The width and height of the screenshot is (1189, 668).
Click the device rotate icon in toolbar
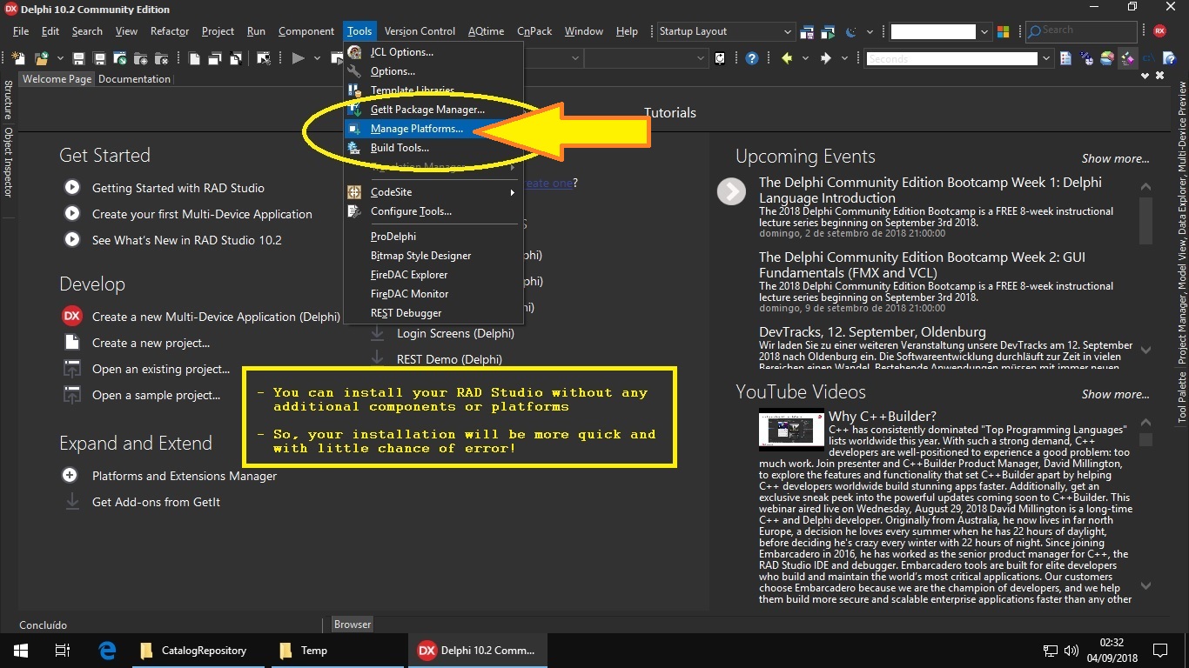point(720,58)
